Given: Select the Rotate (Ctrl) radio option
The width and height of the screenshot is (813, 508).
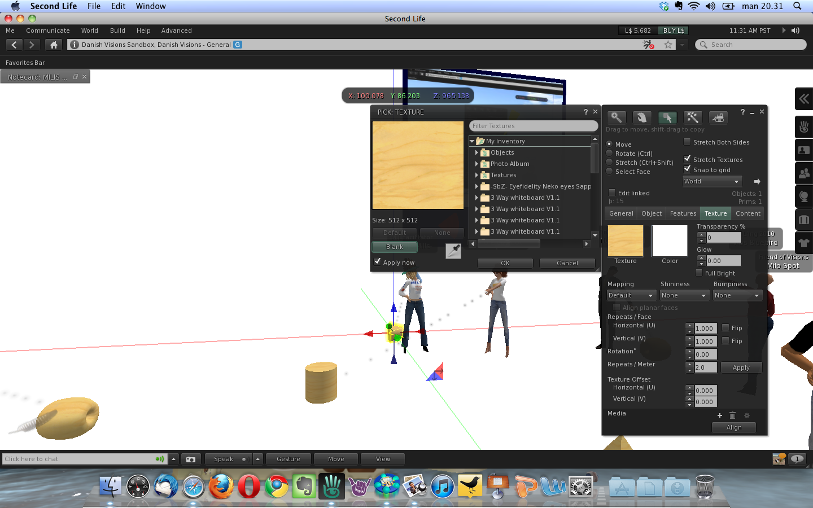Looking at the screenshot, I should [x=610, y=154].
